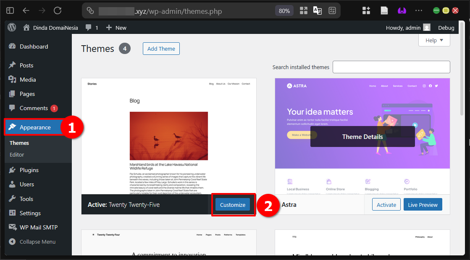Click the Search installed themes field
Screen dimensions: 470x260
point(391,67)
